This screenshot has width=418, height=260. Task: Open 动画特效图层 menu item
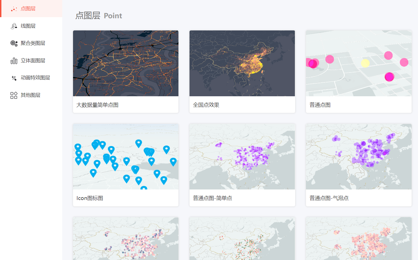coord(31,78)
